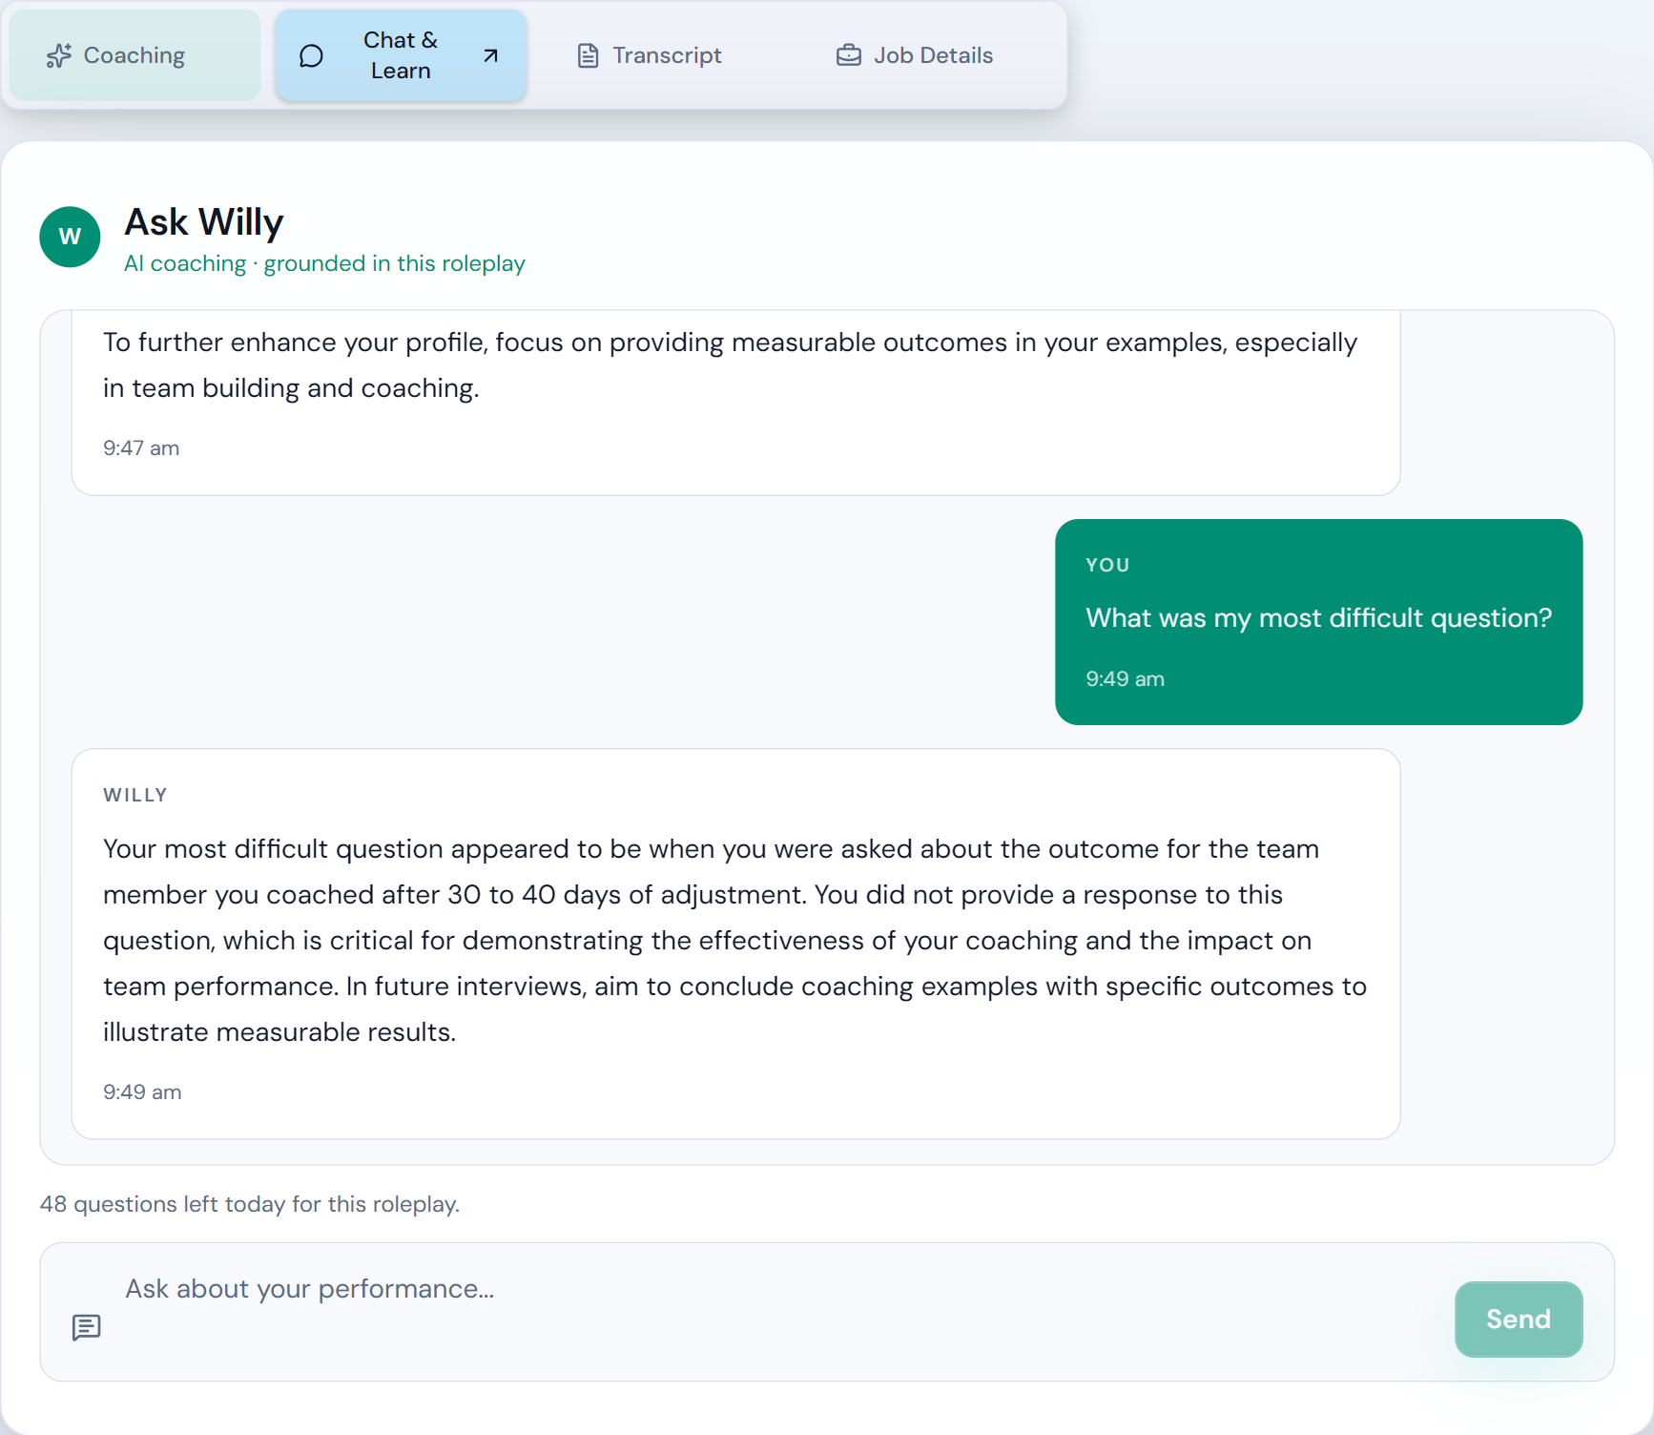Go to the Job Details tab

point(933,55)
